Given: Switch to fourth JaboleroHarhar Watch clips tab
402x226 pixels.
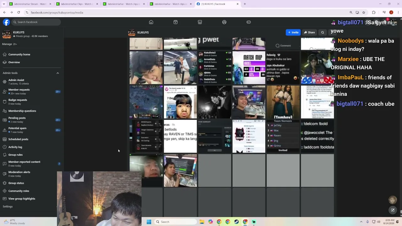Looking at the screenshot, I should click(171, 4).
